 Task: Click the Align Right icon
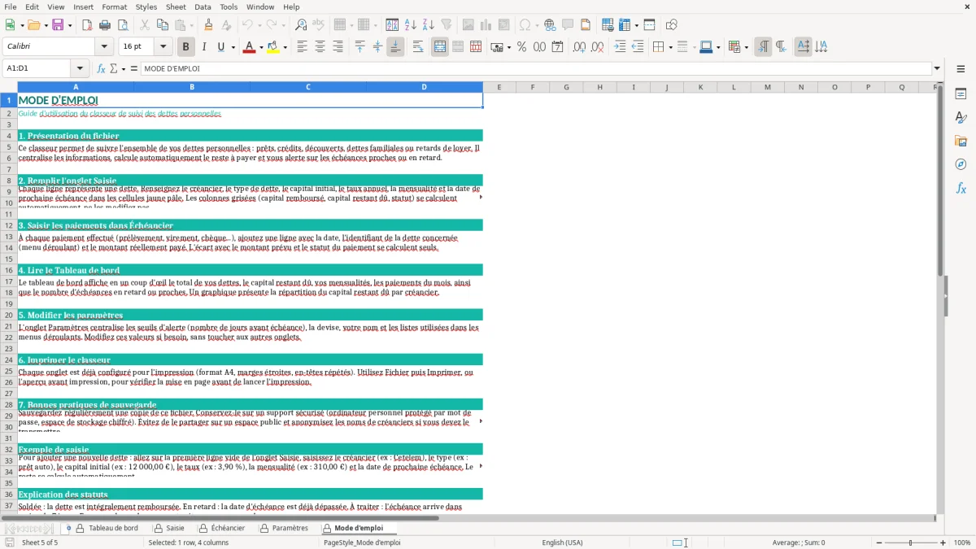[338, 47]
